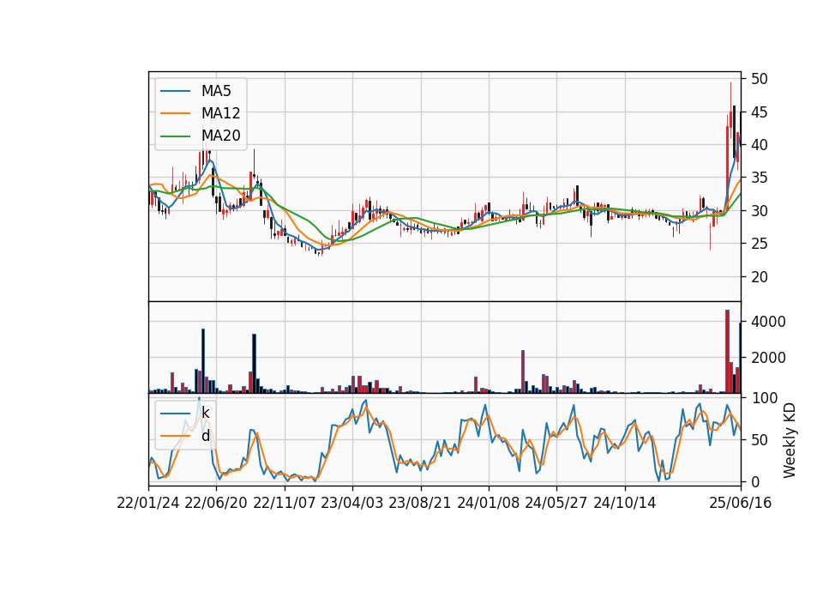The image size is (823, 592).
Task: Select the 23/04/03 date tick label
Action: [x=352, y=503]
